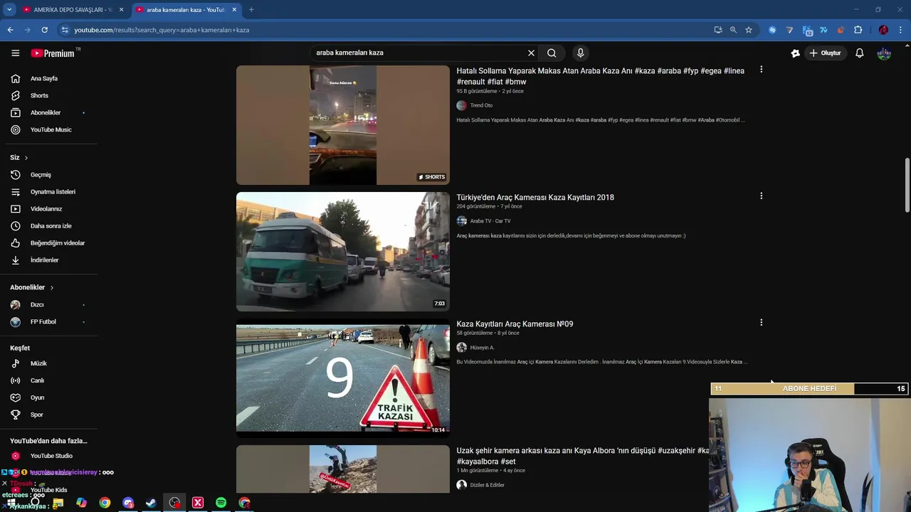The image size is (911, 512).
Task: Open title 'Türkiye'den Araç Kamerası Kaza Kayıtları 2018'
Action: [x=535, y=197]
